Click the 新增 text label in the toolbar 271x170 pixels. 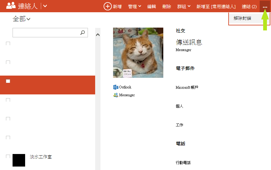tap(117, 7)
